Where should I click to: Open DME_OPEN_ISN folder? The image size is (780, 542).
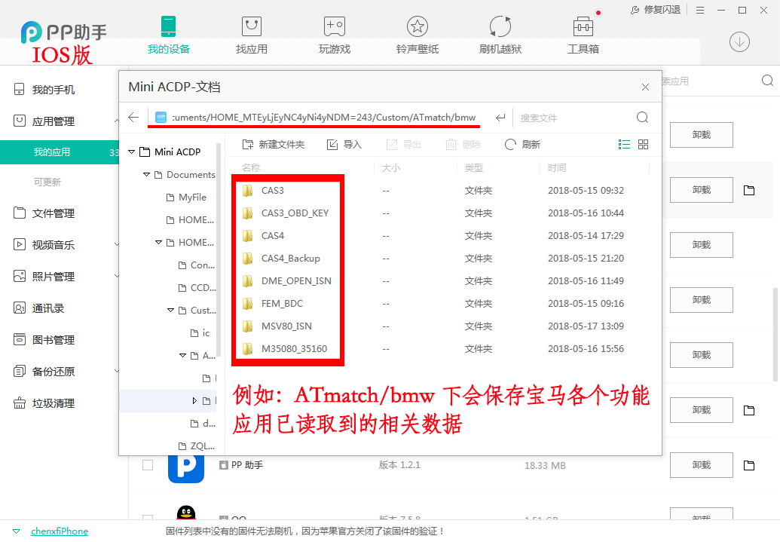coord(286,280)
